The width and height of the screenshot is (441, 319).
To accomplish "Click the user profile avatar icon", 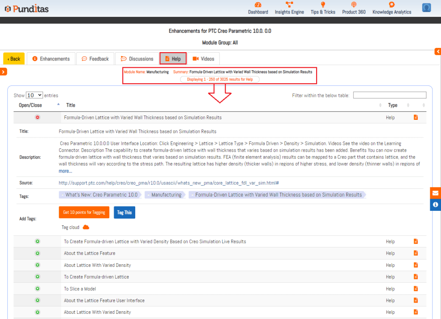I will [426, 8].
